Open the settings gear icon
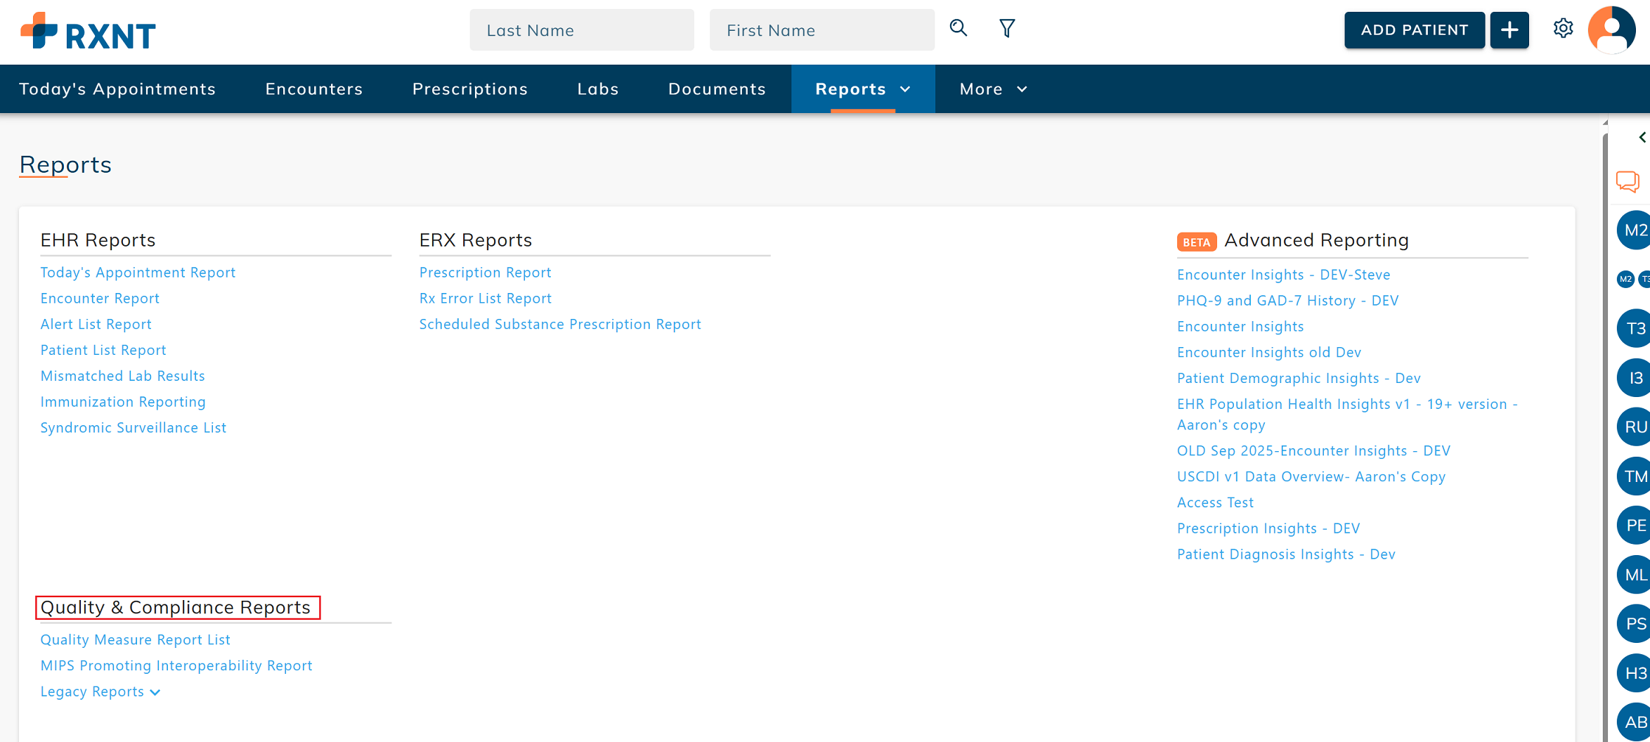 [1563, 29]
